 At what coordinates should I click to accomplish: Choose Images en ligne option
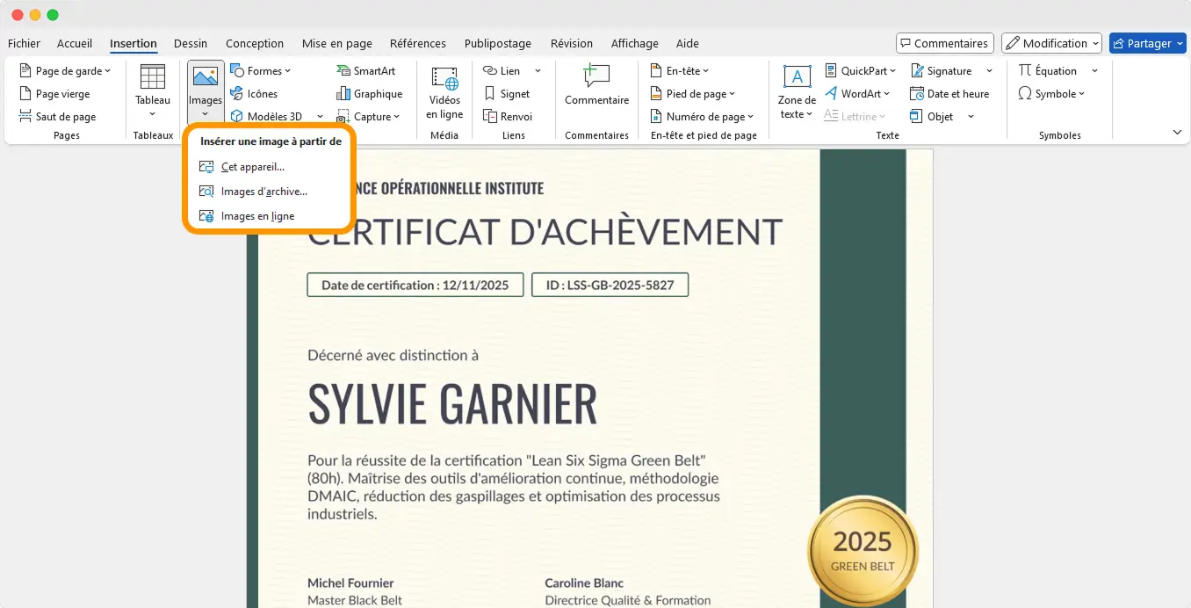(247, 216)
